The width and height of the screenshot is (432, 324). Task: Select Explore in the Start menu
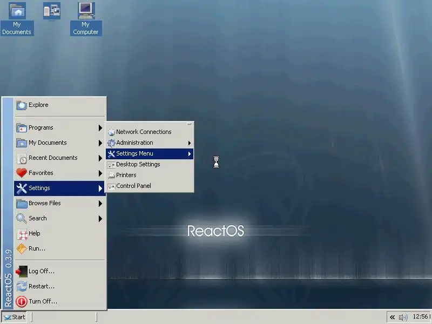[60, 105]
